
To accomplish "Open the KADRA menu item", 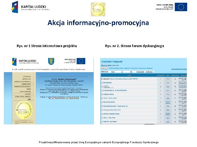I will [29, 89].
